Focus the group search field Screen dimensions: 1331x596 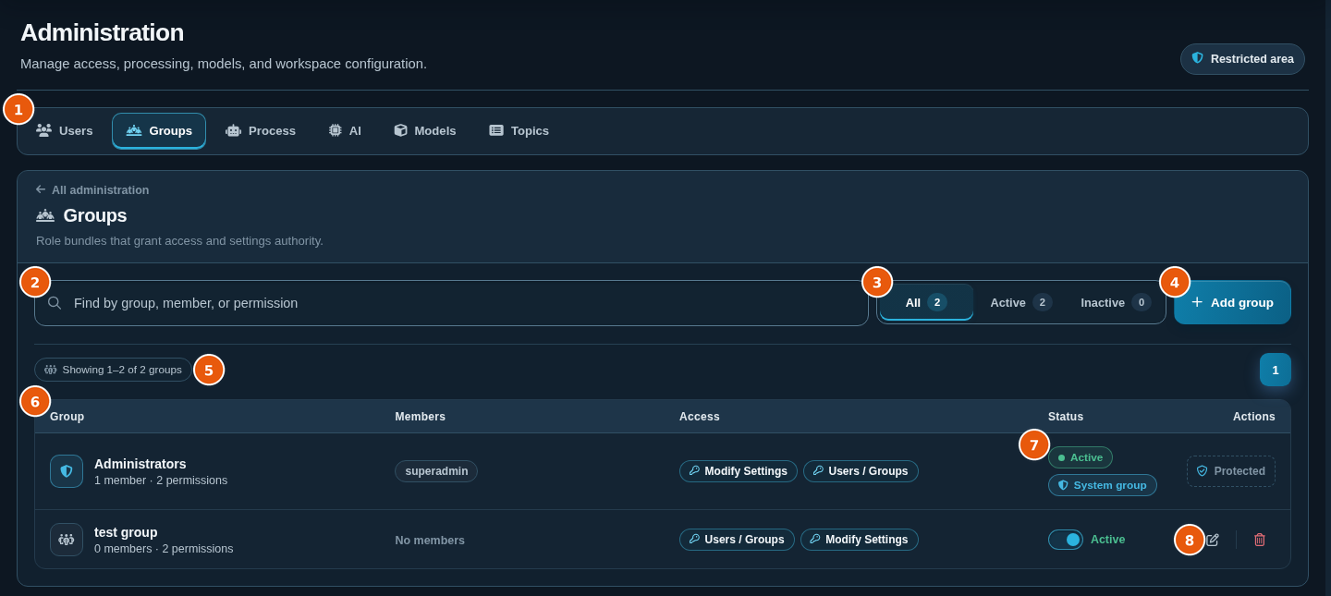pyautogui.click(x=451, y=303)
